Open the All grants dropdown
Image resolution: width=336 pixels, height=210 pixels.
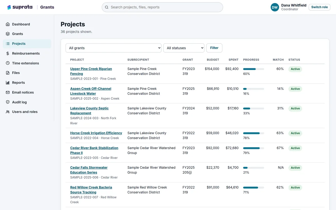pyautogui.click(x=113, y=48)
